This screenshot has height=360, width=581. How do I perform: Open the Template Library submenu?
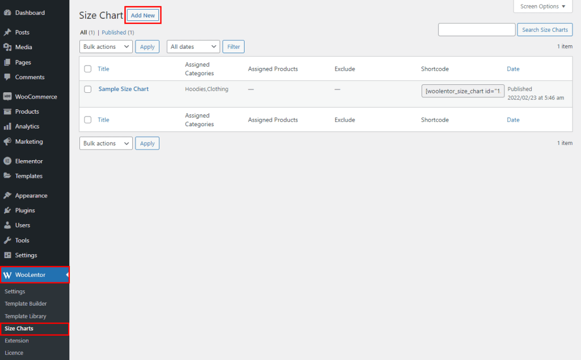tap(25, 316)
